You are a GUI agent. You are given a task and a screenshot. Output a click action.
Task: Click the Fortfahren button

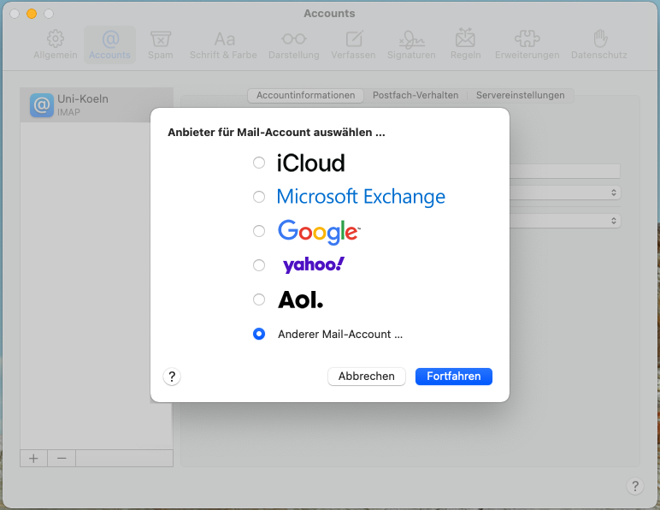click(454, 377)
